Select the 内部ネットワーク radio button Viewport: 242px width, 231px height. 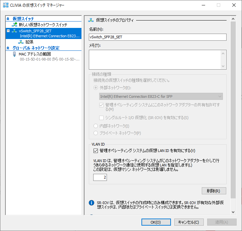pos(96,126)
